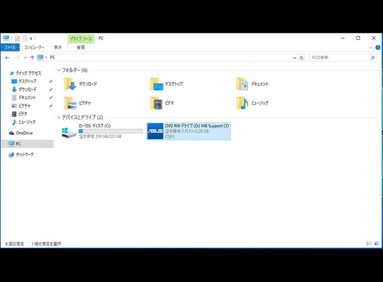The height and width of the screenshot is (282, 383).
Task: Close the PC explorer window
Action: point(374,38)
